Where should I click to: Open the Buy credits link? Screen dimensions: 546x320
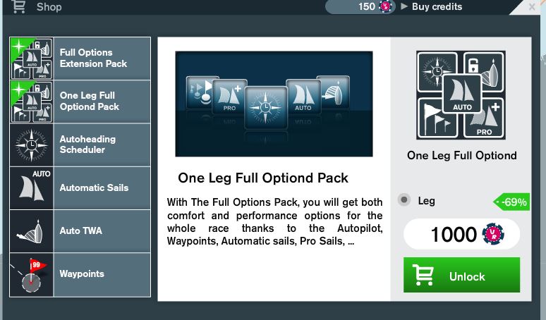pos(437,6)
